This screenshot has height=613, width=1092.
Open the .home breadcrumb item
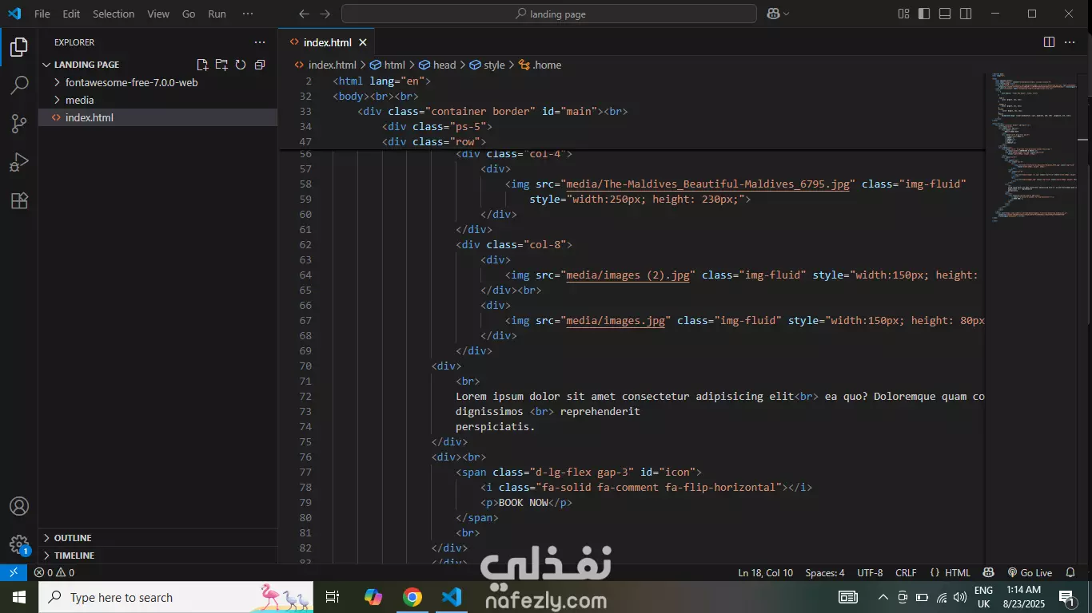point(540,65)
